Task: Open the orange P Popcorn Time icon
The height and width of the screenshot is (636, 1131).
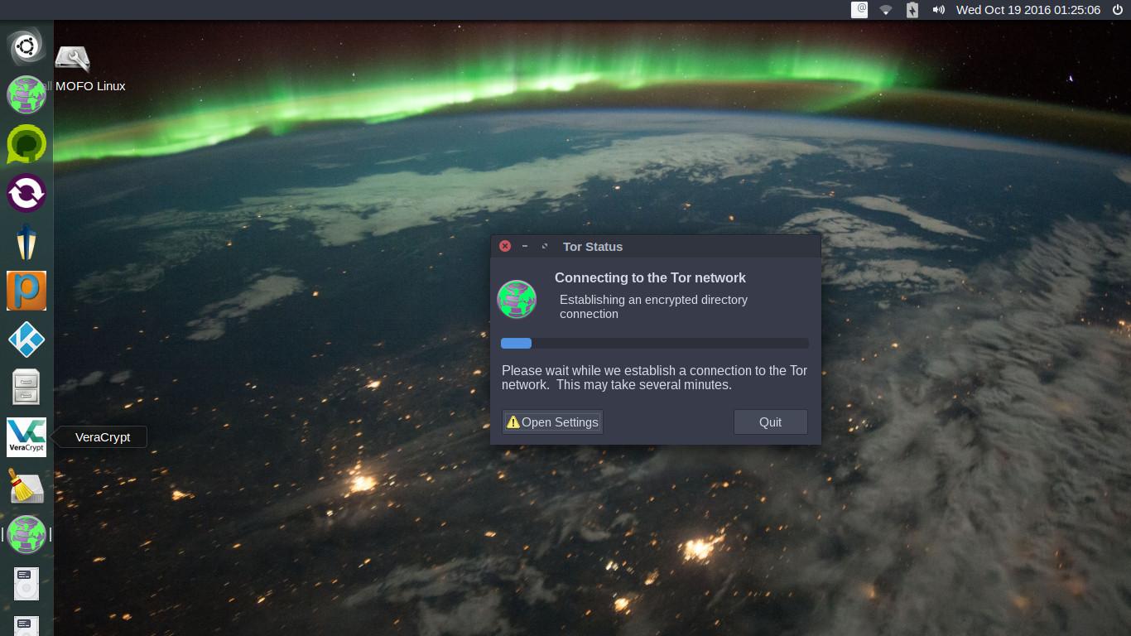Action: pyautogui.click(x=26, y=291)
